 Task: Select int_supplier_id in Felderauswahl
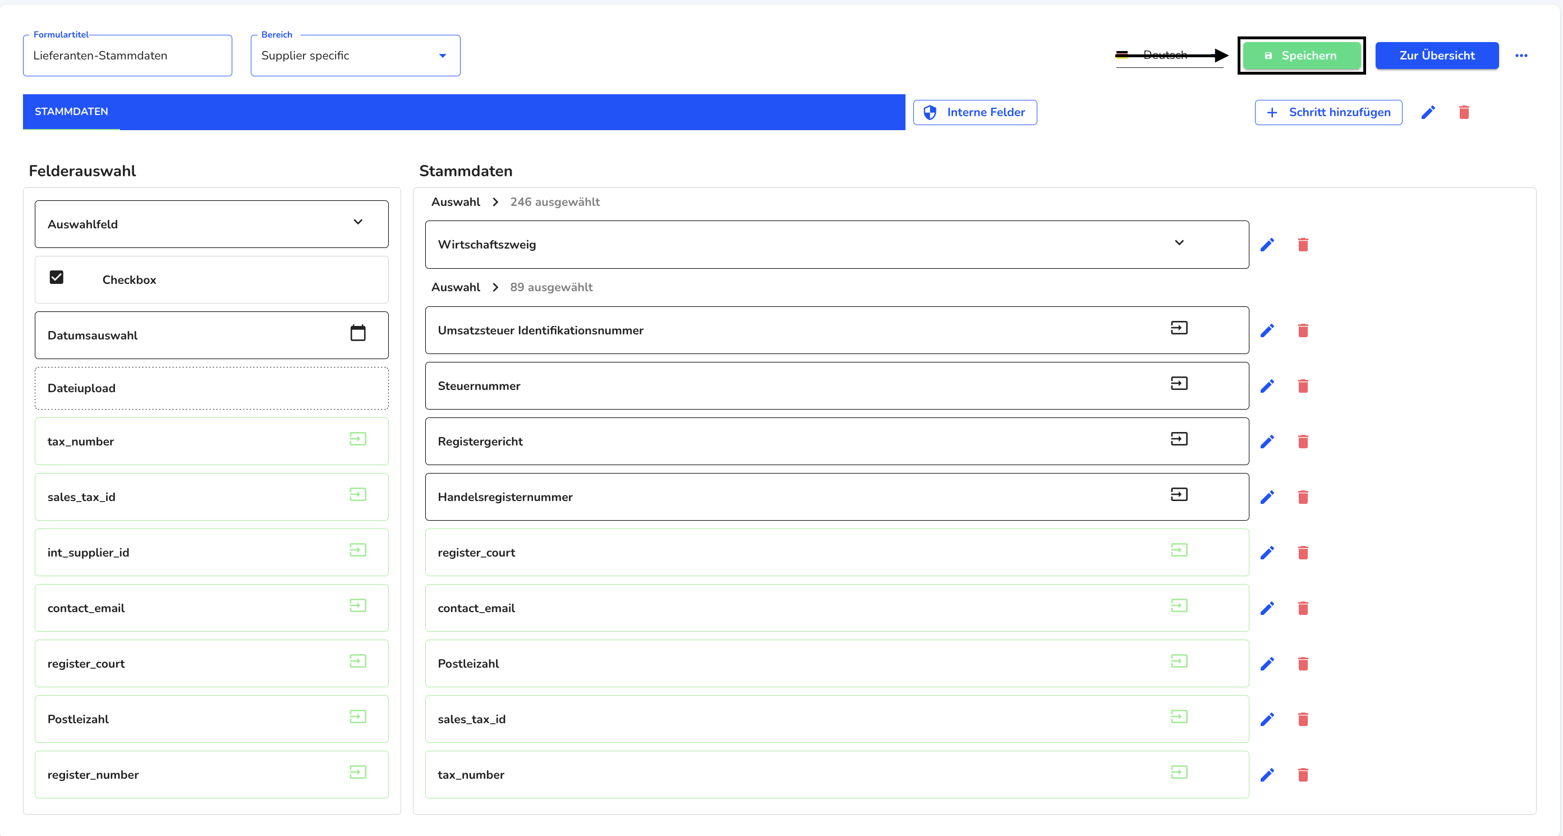[x=211, y=553]
